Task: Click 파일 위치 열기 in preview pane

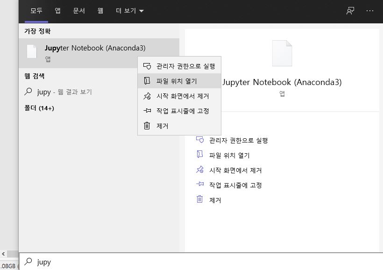Action: coord(229,156)
